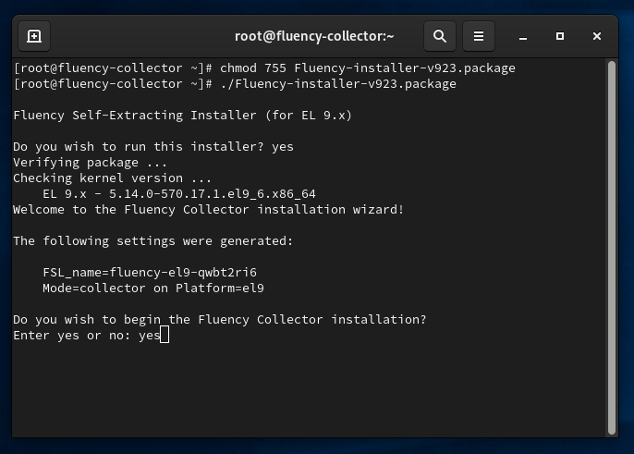This screenshot has height=454, width=634.
Task: Click the title root@fluency-collector:~
Action: (x=314, y=36)
